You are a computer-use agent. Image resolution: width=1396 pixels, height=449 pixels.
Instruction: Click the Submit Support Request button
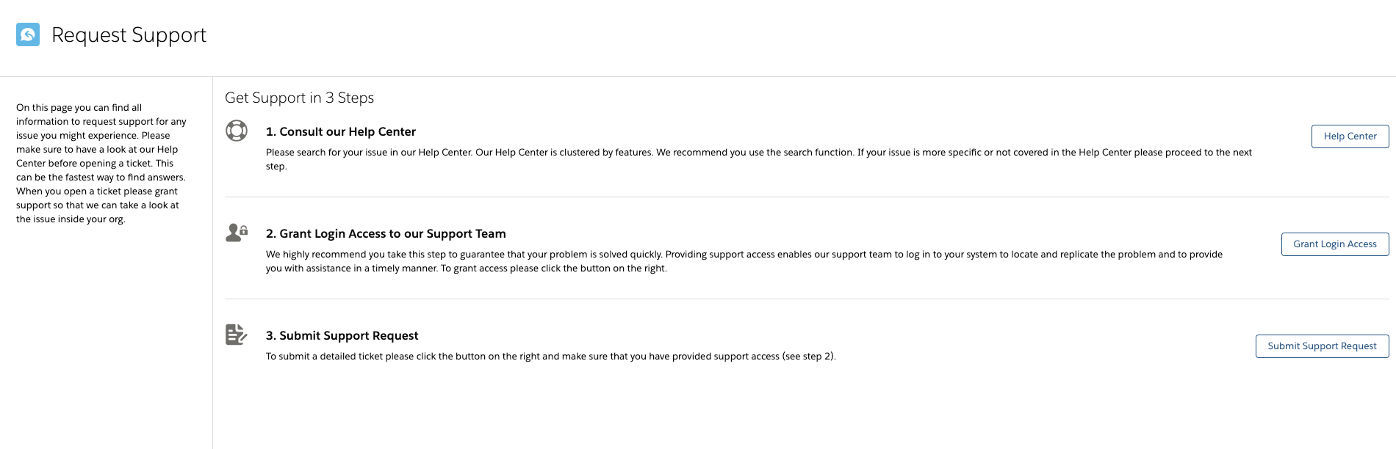pos(1322,346)
